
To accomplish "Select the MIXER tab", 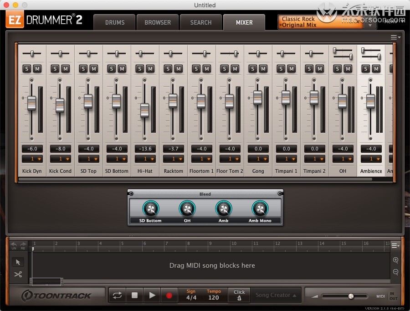I will (x=244, y=22).
